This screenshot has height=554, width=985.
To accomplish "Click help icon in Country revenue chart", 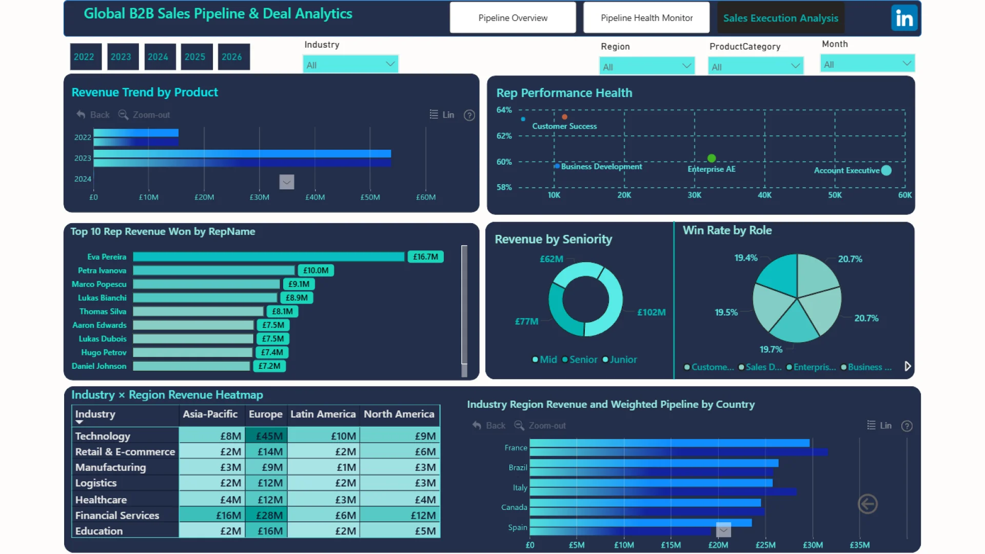I will [907, 426].
